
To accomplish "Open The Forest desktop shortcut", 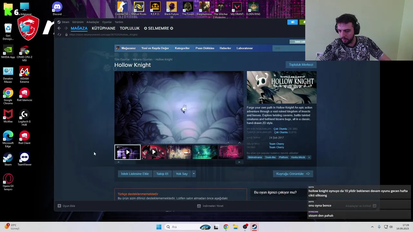I will (x=188, y=9).
